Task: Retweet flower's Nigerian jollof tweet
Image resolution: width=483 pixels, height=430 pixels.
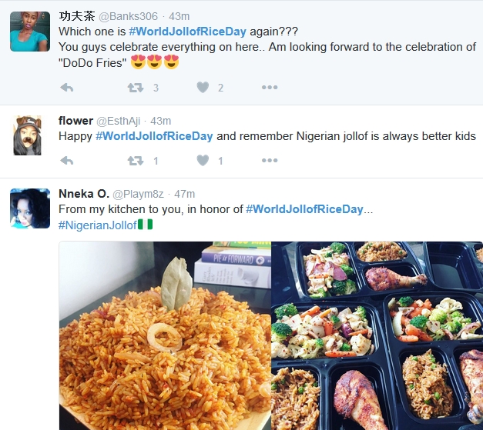Action: pos(136,161)
